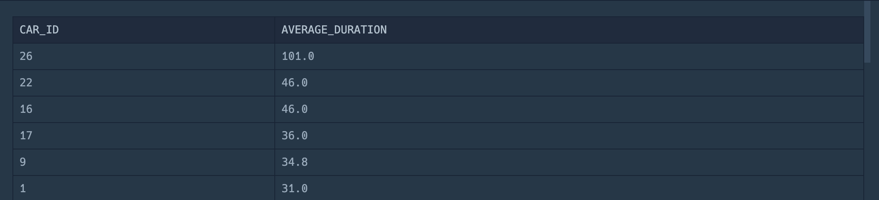Click the scrollbar track below thumb

tap(867, 131)
